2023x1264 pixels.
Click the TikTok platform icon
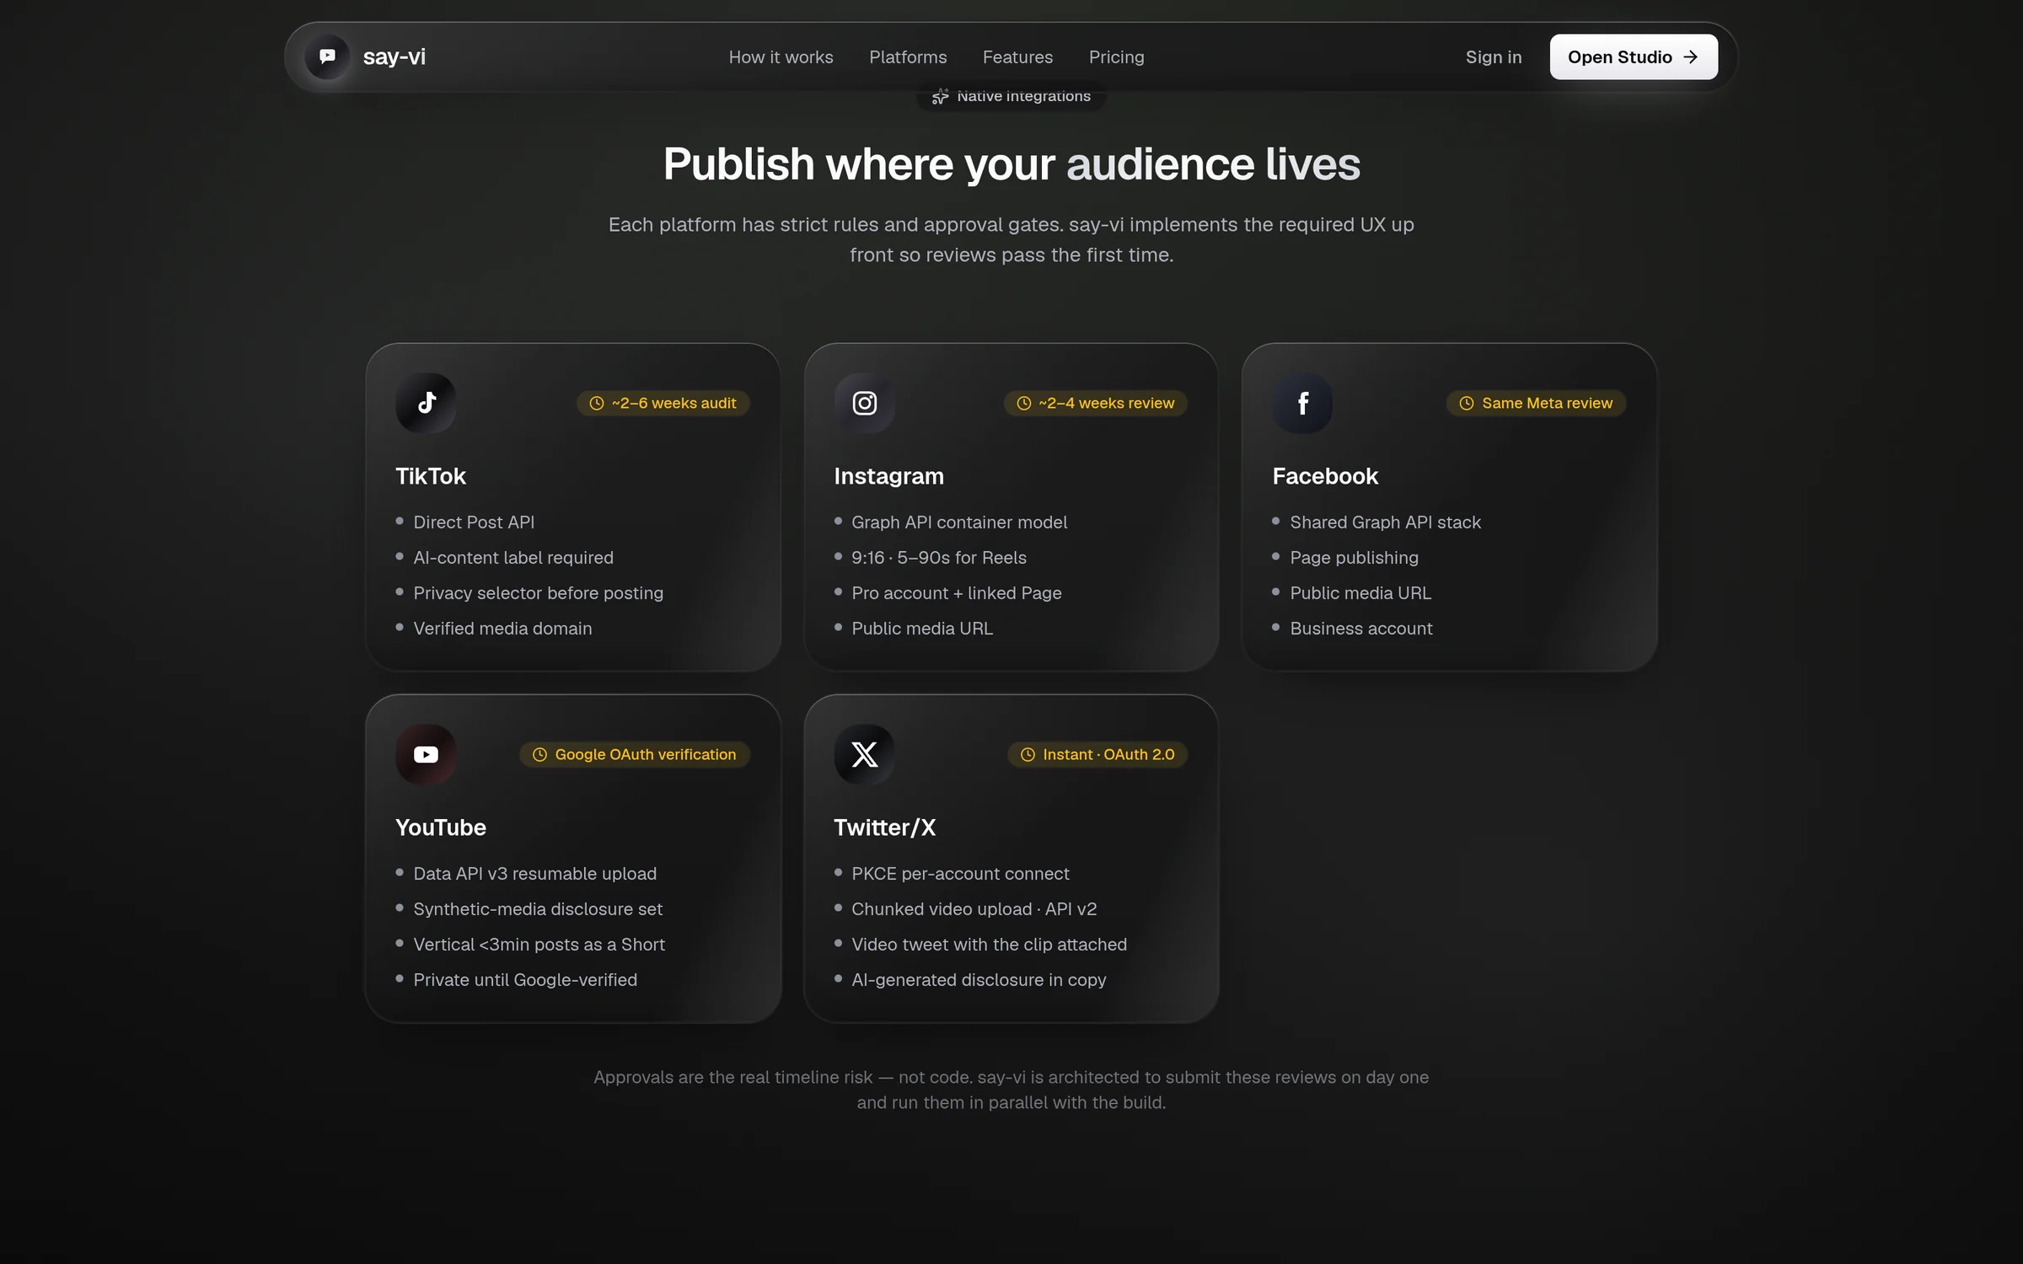[x=427, y=403]
